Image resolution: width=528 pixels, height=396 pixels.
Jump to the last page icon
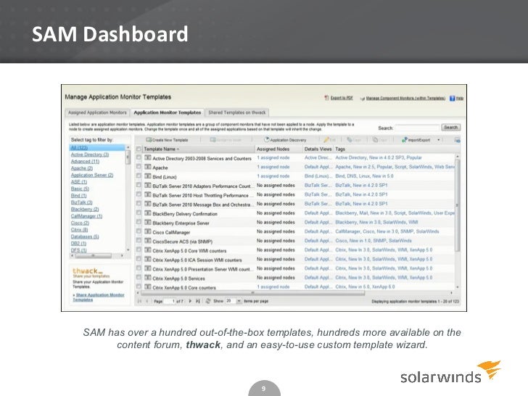click(198, 301)
